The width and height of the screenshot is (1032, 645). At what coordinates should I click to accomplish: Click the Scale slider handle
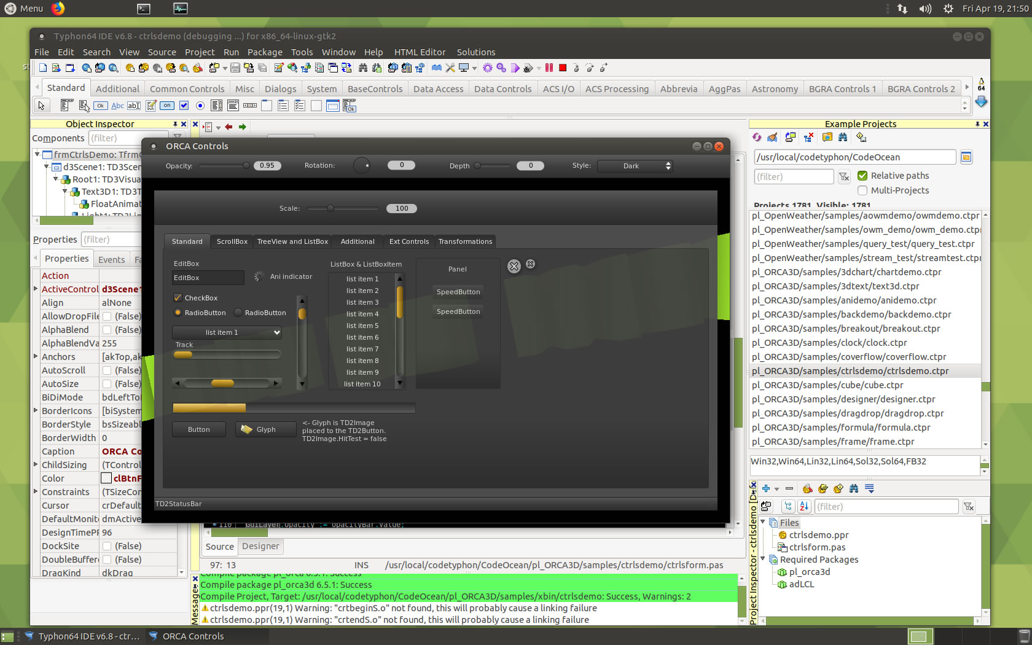[x=330, y=208]
